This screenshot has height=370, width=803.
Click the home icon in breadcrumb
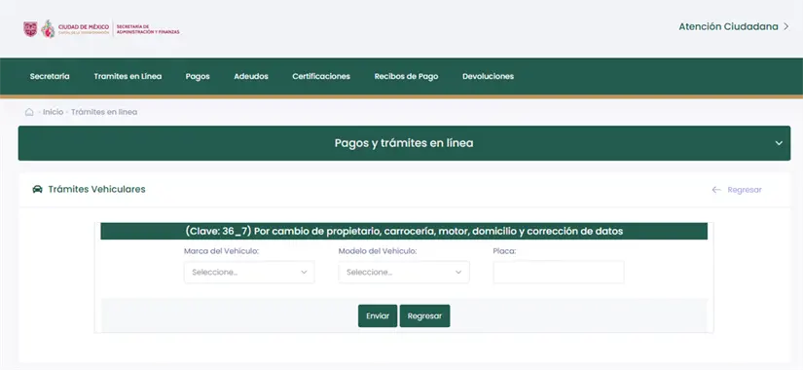(x=29, y=112)
